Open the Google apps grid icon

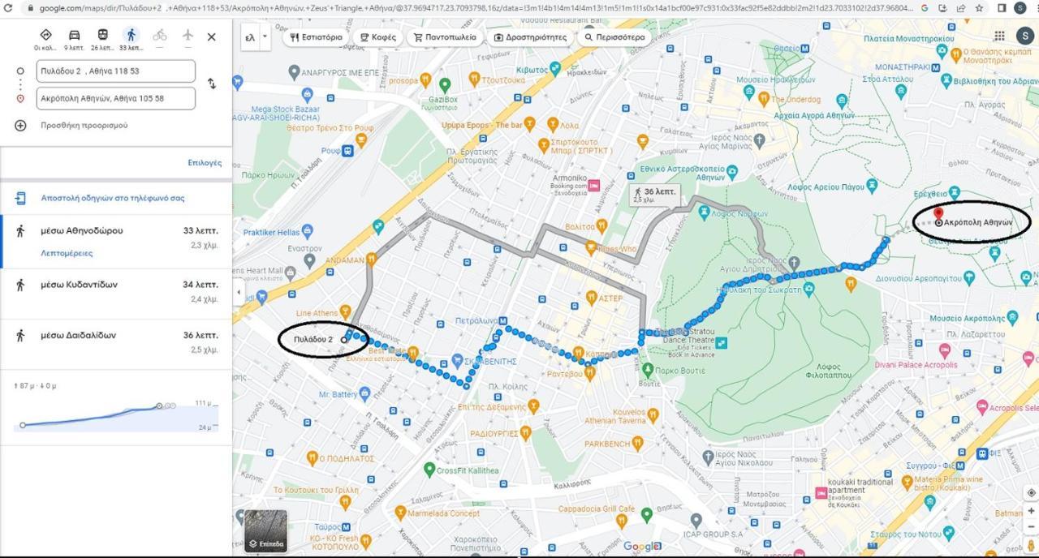click(x=999, y=36)
